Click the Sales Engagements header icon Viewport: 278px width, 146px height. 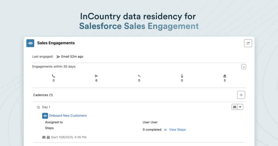point(30,43)
